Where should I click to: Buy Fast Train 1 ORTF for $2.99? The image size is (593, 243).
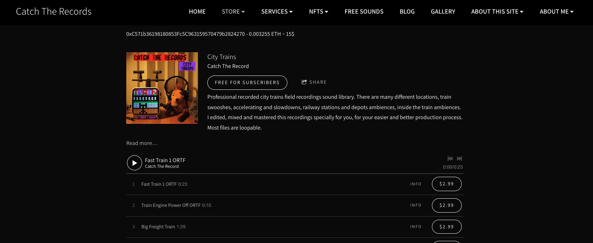(x=447, y=184)
